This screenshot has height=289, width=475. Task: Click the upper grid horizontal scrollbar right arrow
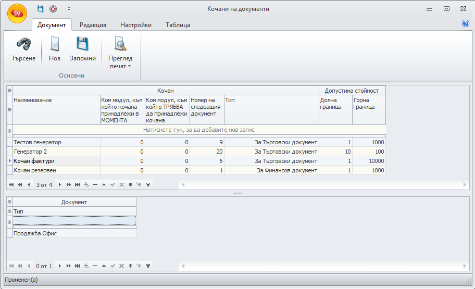pos(465,184)
